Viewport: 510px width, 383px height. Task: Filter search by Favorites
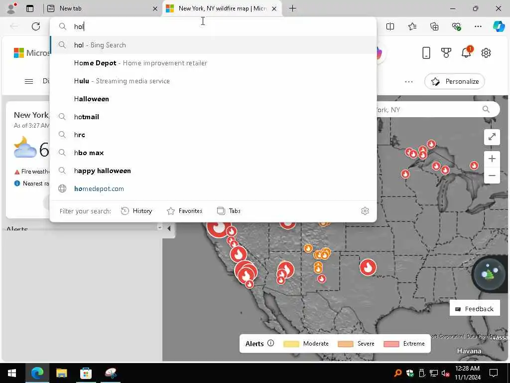pos(184,211)
